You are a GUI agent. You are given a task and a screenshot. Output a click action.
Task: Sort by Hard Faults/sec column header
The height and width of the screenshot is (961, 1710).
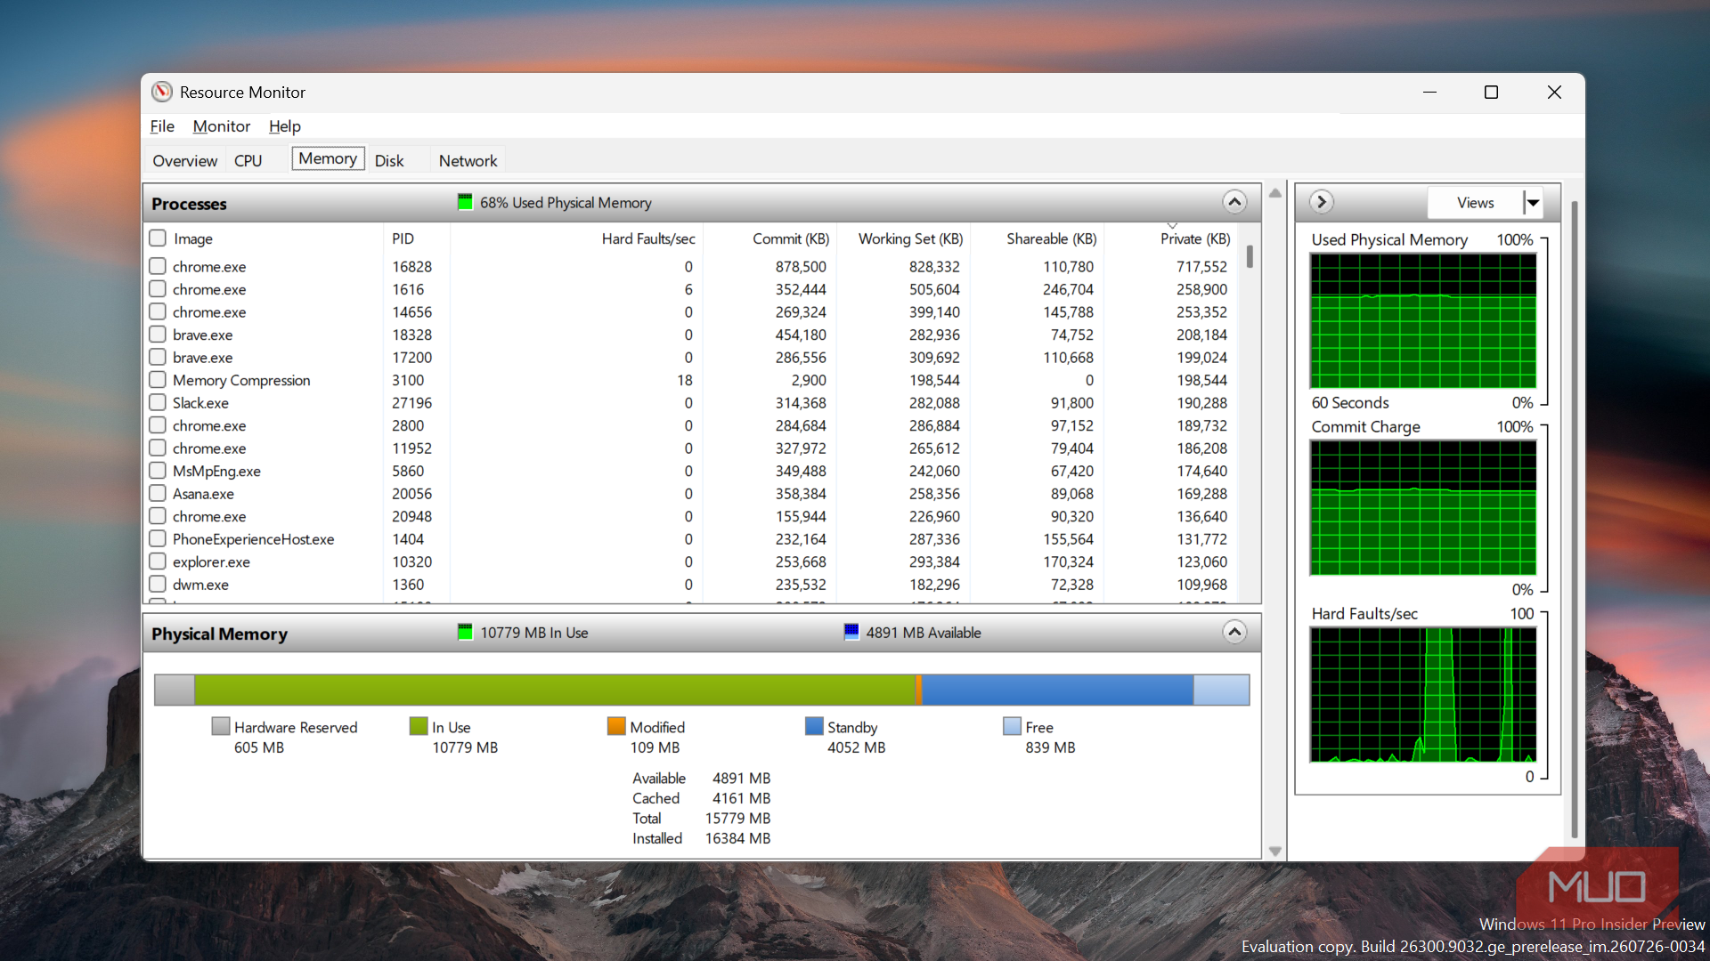click(647, 238)
